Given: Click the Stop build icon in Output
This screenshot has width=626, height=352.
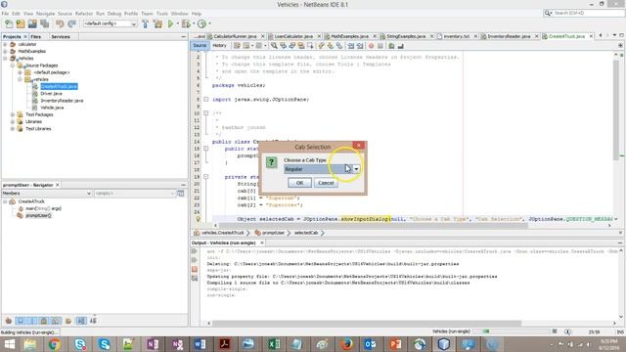Looking at the screenshot, I should 195,270.
